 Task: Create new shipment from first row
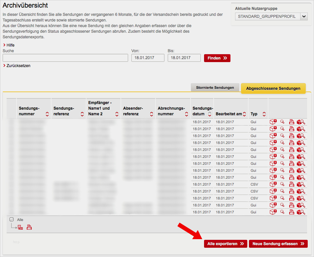coord(273,122)
